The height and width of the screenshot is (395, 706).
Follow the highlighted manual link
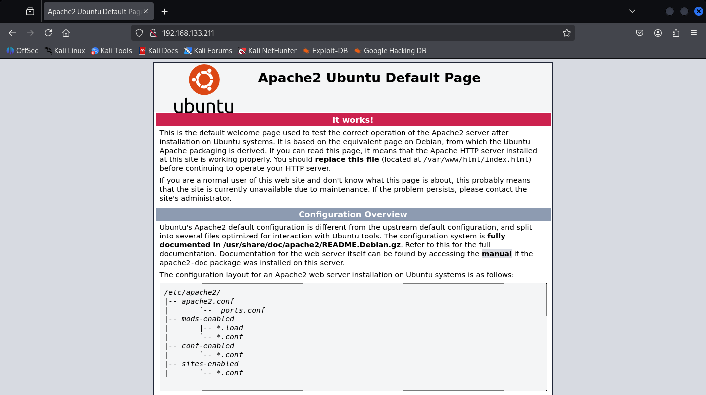click(x=497, y=254)
